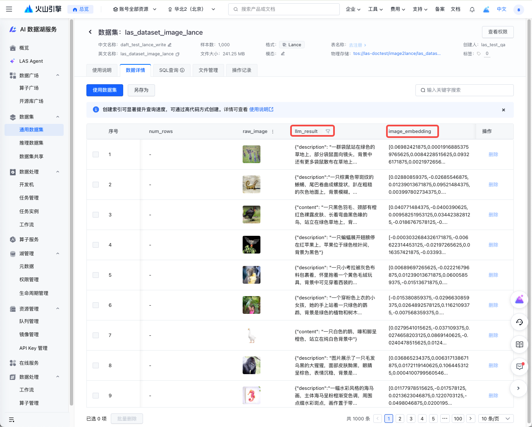Image resolution: width=532 pixels, height=427 pixels.
Task: Open the feedback message floating button
Action: 520,366
